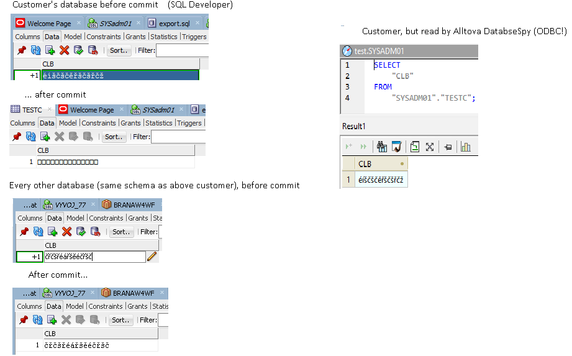
Task: Open export.sql tab
Action: click(175, 24)
